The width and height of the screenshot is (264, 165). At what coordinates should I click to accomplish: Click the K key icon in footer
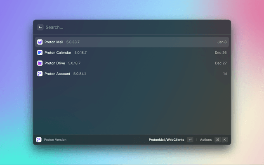tap(225, 140)
